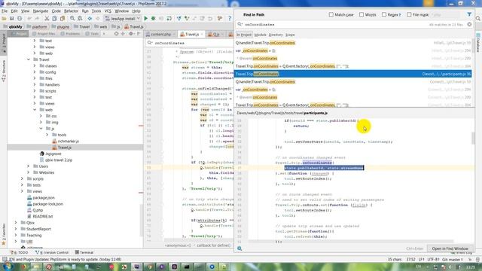This screenshot has height=271, width=482.
Task: Click the search history magnifier in Find in Path
Action: 240,24
